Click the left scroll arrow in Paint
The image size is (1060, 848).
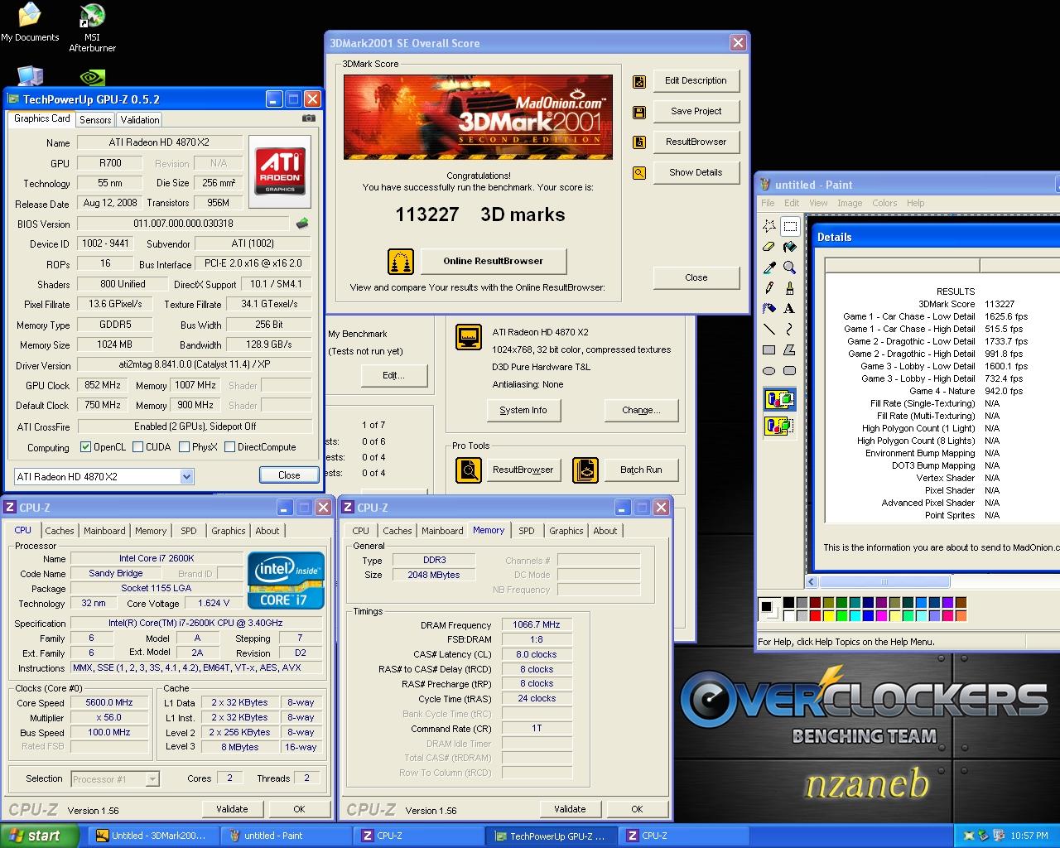click(x=812, y=582)
